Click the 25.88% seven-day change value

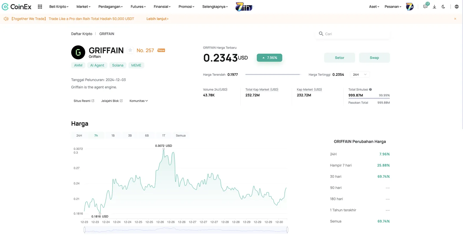pyautogui.click(x=383, y=165)
